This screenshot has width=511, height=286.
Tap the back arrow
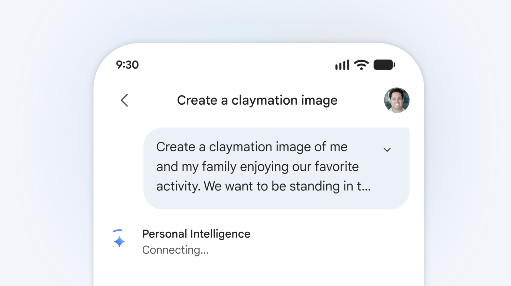click(x=125, y=100)
